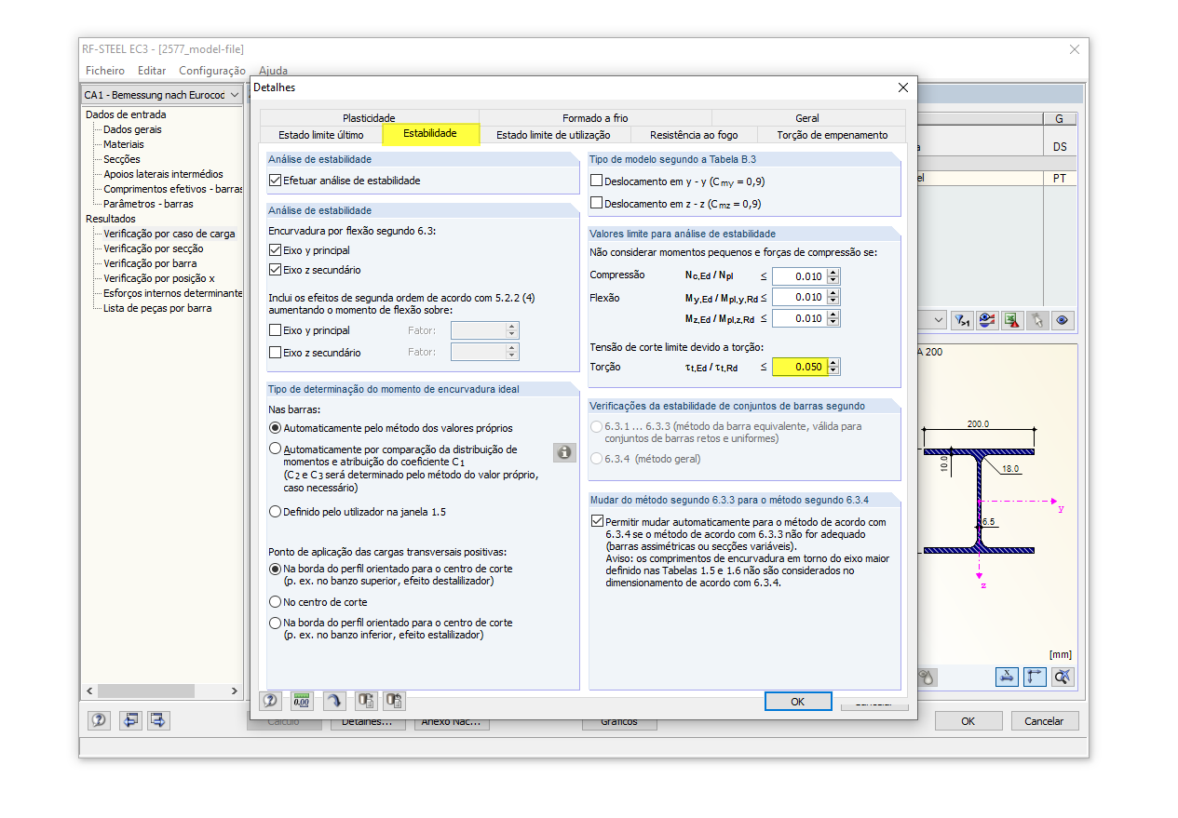Click navigator horizontal scrollbar right arrow
1178x818 pixels.
(x=236, y=691)
